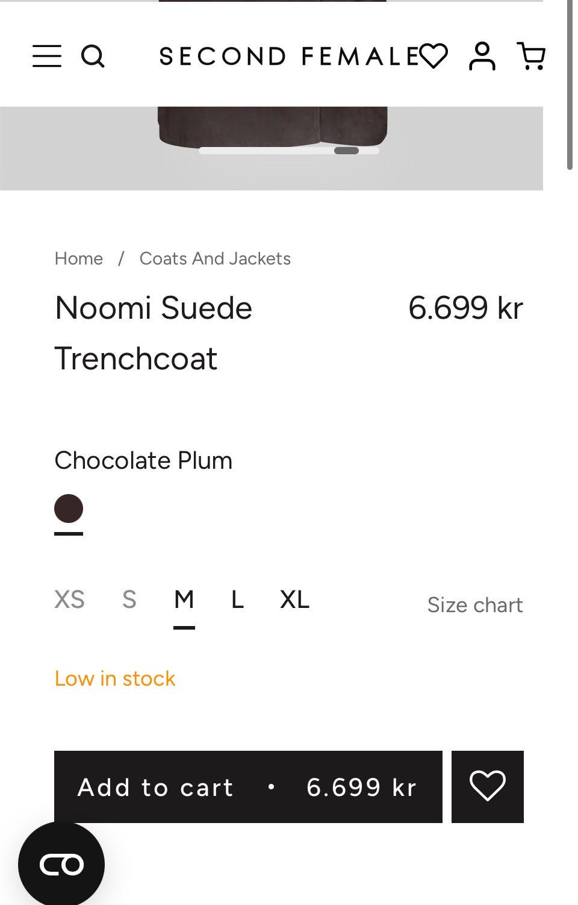Open the hamburger menu
Viewport: 578px width, 905px height.
coord(47,56)
